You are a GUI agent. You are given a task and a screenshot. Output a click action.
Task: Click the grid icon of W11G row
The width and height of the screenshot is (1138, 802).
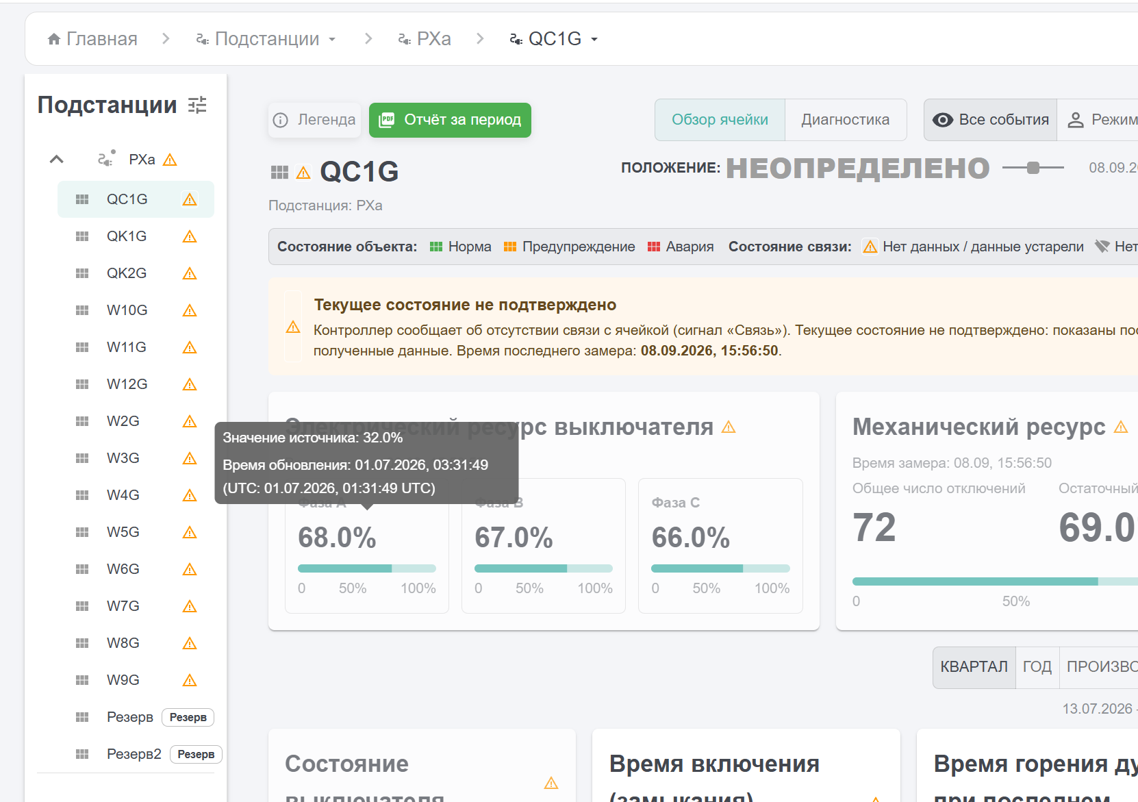coord(82,347)
